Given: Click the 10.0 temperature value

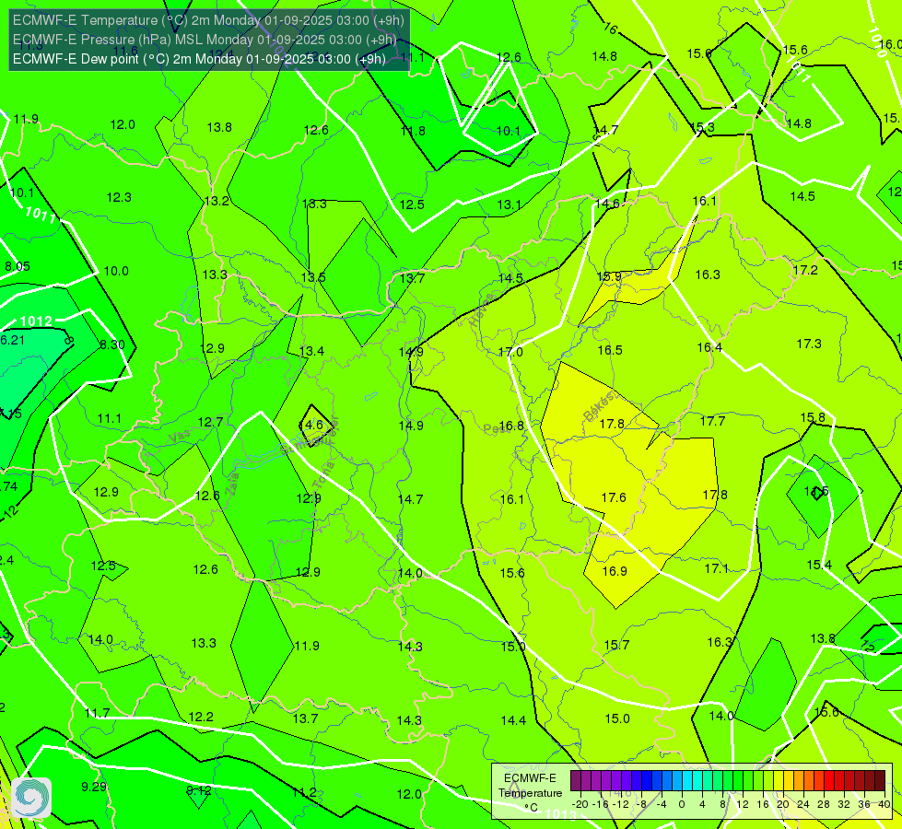Looking at the screenshot, I should pyautogui.click(x=115, y=271).
